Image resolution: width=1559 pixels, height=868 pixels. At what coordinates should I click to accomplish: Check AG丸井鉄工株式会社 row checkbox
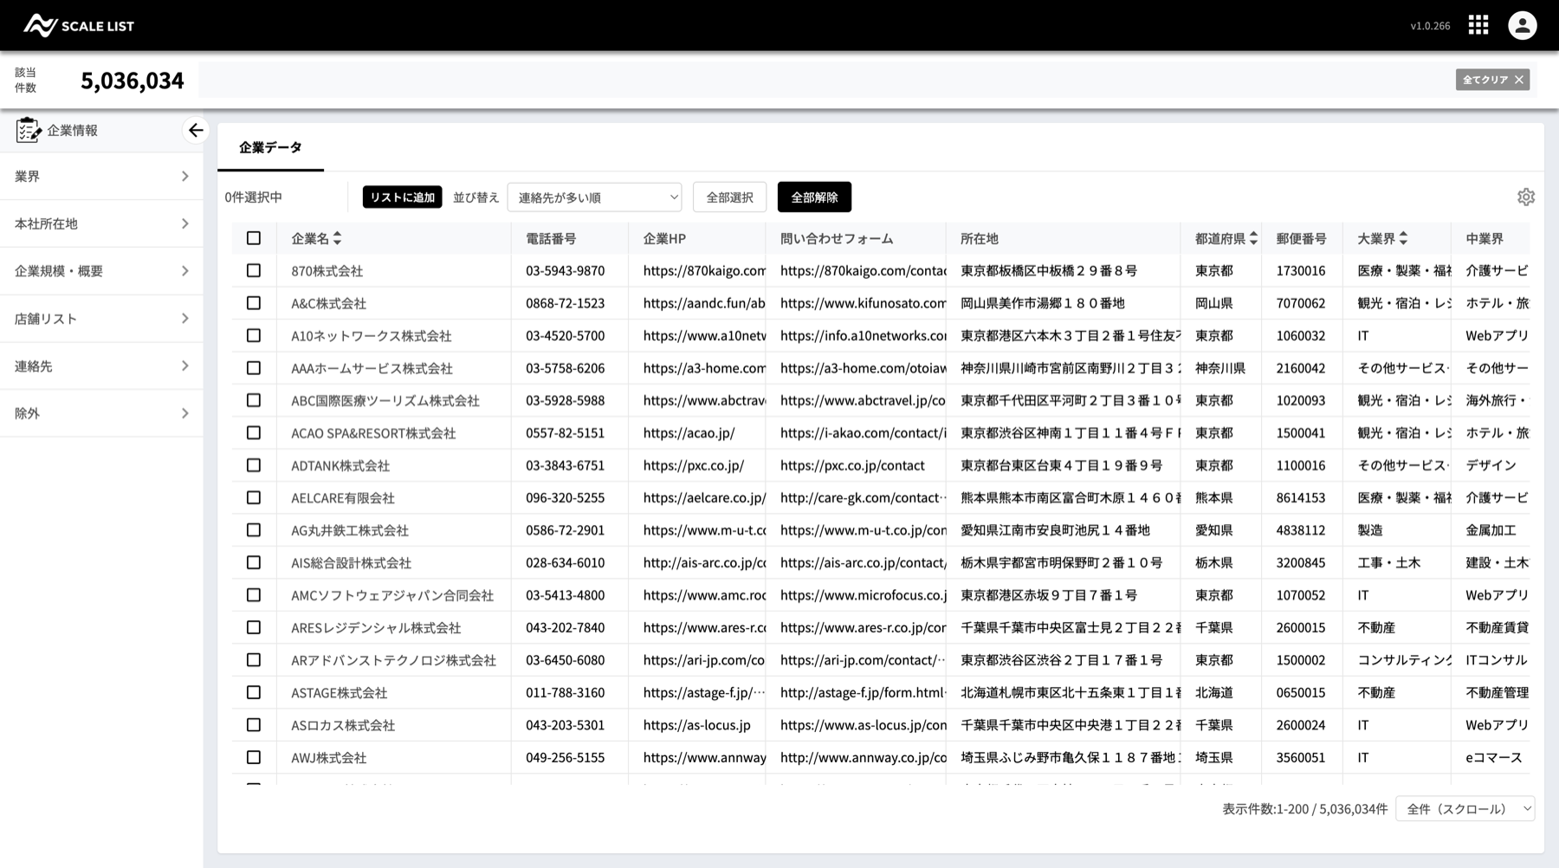click(x=254, y=530)
